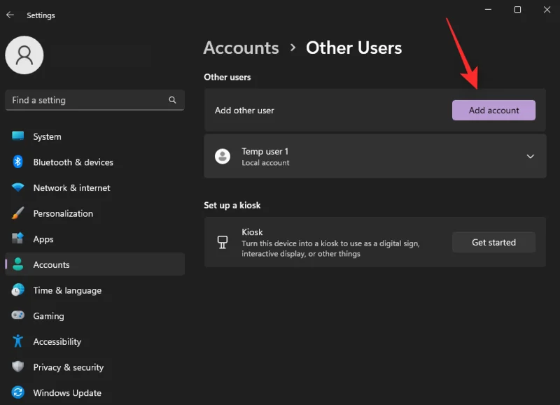The width and height of the screenshot is (560, 405).
Task: Click Temp user 1's avatar icon
Action: click(222, 156)
